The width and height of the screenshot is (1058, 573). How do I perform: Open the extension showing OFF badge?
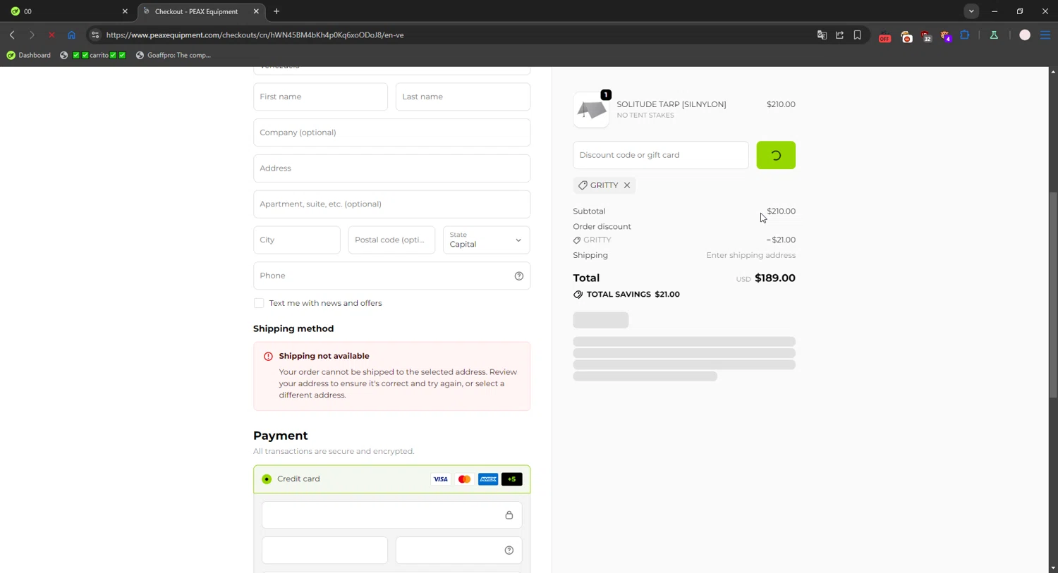[884, 35]
